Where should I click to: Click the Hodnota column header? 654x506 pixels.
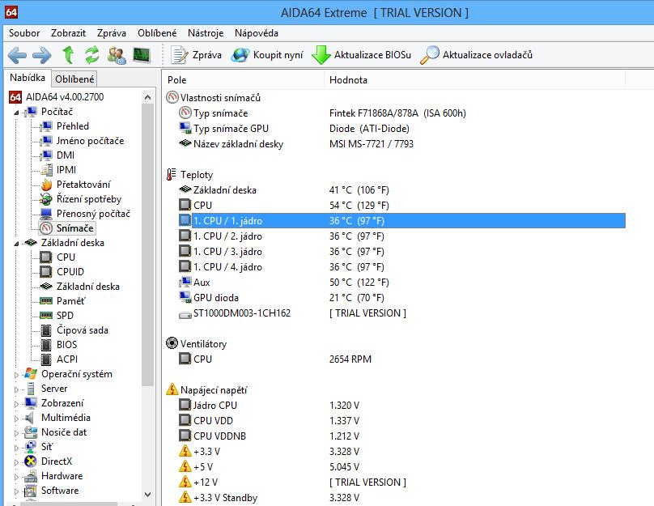click(474, 79)
